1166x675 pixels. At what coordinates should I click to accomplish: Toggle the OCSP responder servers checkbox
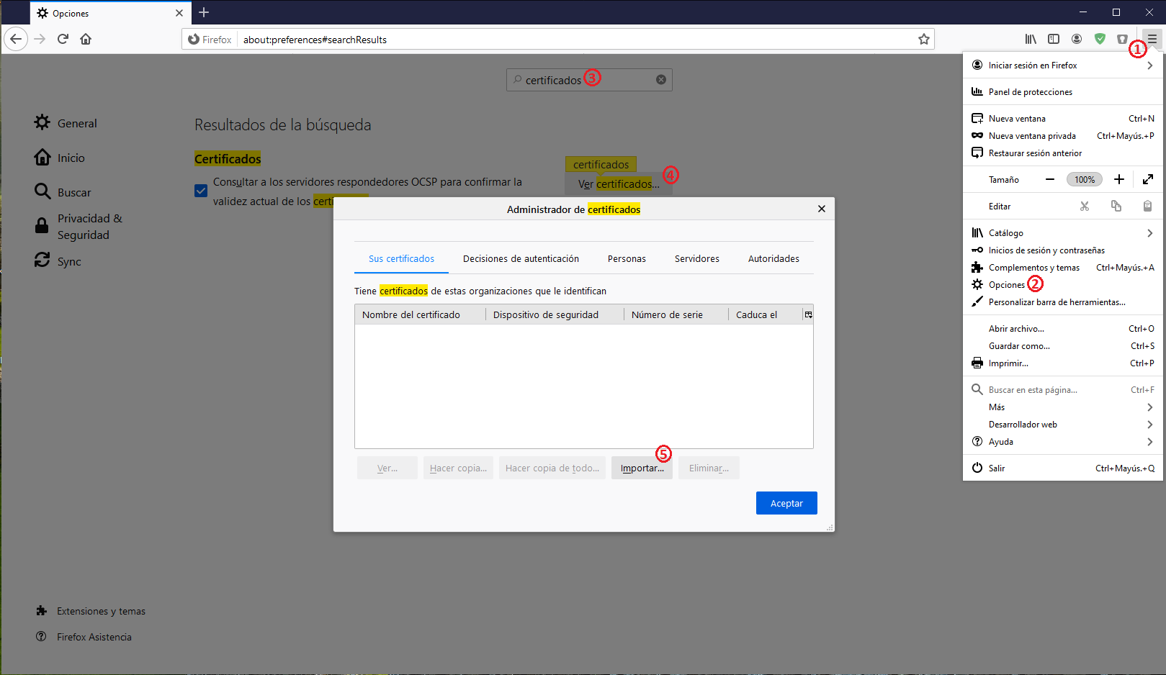tap(201, 191)
